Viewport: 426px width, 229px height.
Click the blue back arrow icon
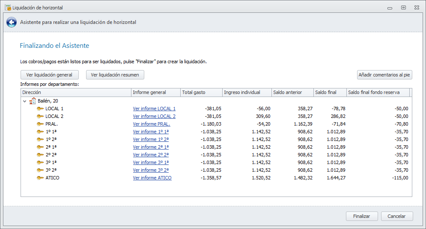12,22
